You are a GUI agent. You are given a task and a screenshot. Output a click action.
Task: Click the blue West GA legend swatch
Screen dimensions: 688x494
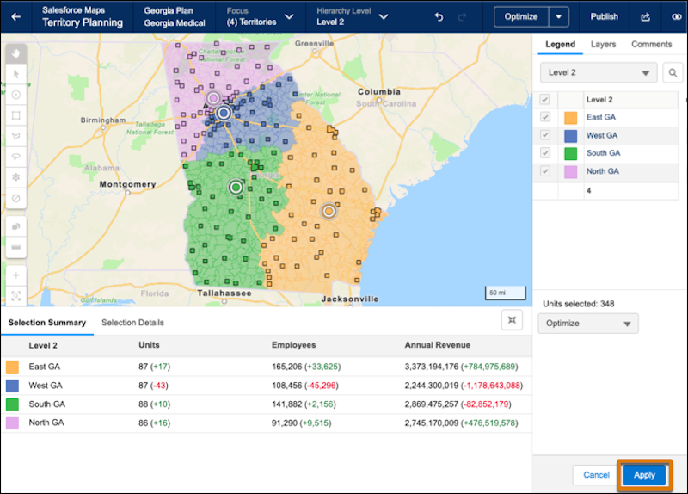pyautogui.click(x=570, y=136)
